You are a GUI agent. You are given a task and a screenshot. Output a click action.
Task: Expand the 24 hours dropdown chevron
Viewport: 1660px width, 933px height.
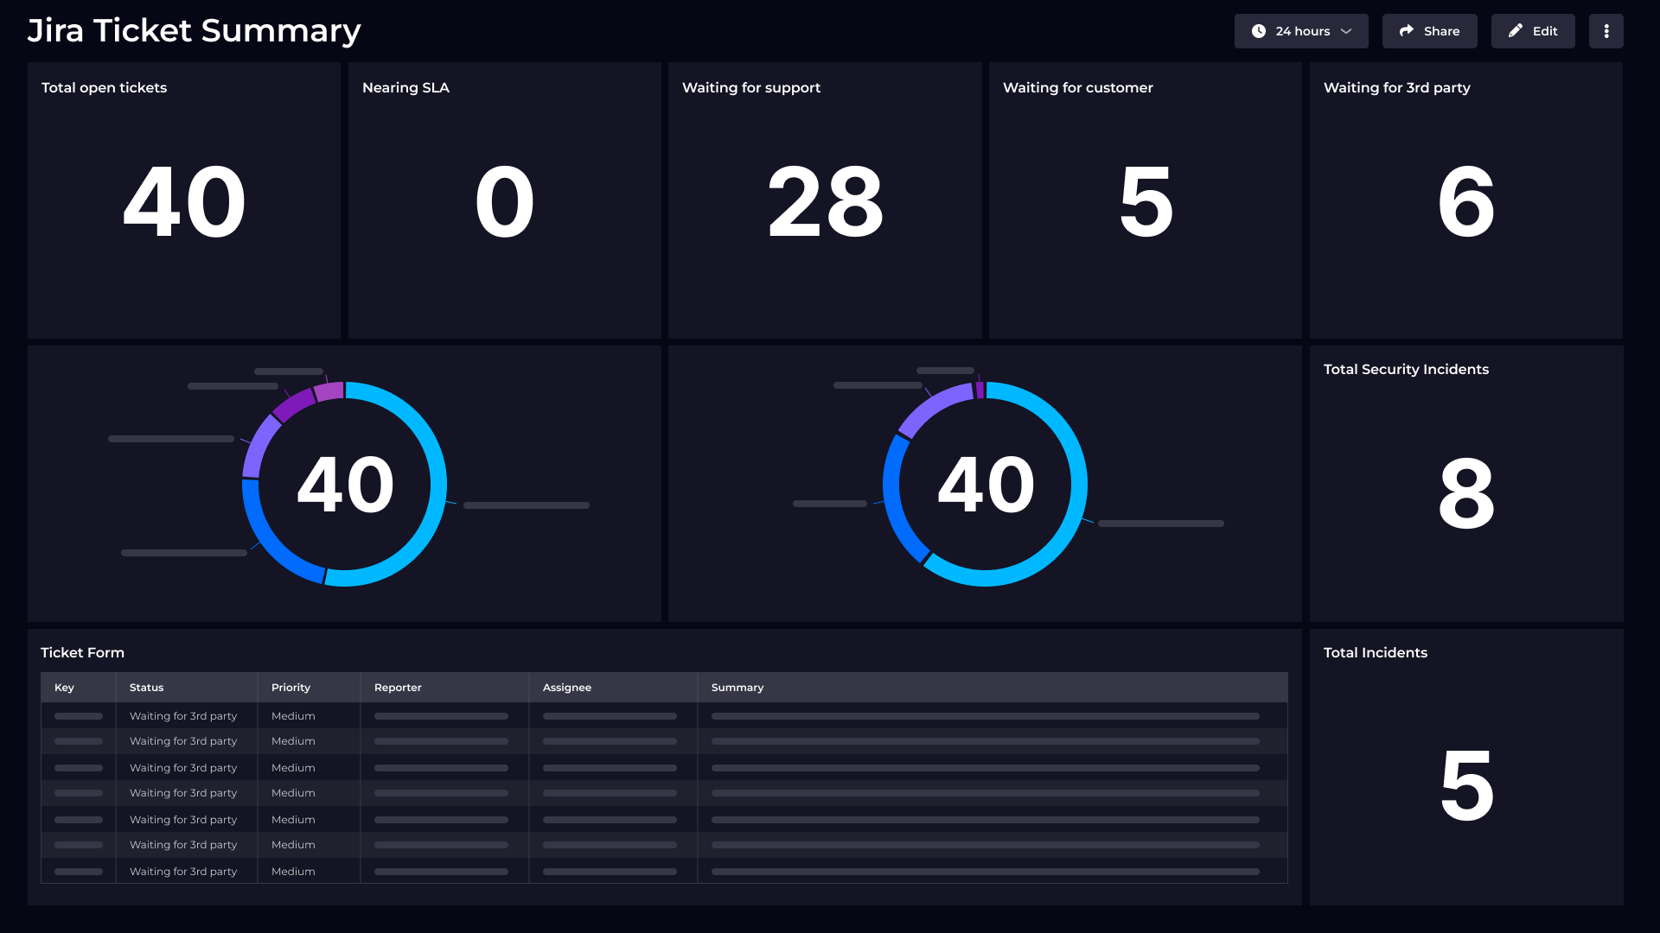(1346, 31)
